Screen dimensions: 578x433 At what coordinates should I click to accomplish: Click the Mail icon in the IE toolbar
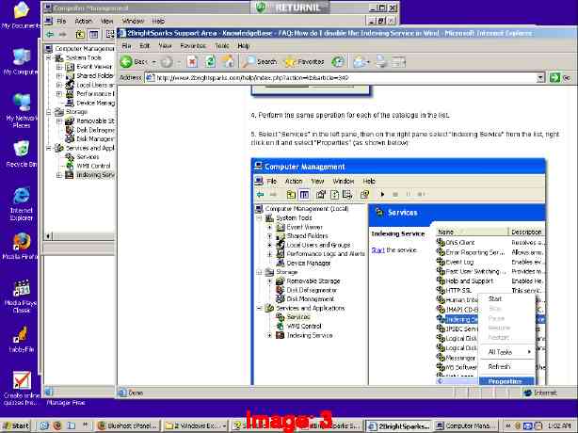[x=359, y=62]
